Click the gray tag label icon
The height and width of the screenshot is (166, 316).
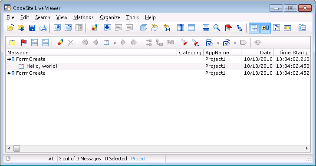[244, 42]
